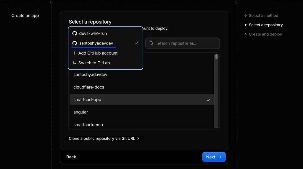Click checkmark next to santoshyadavdev account
Viewport: 303px width, 169px height.
(137, 43)
